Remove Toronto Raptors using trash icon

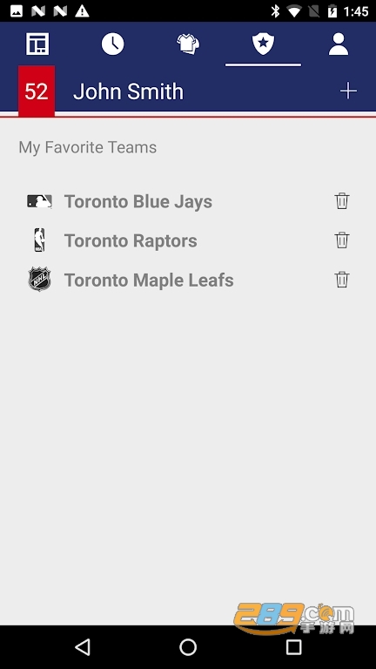342,240
